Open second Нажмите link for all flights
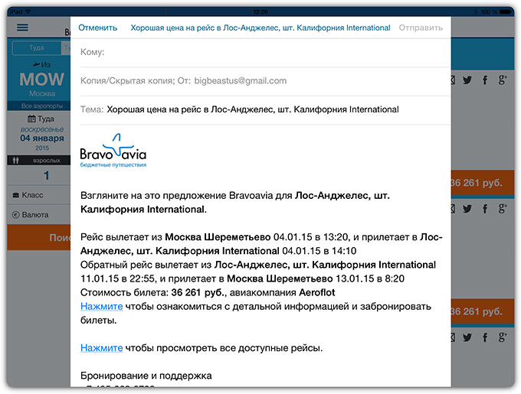 [x=102, y=348]
